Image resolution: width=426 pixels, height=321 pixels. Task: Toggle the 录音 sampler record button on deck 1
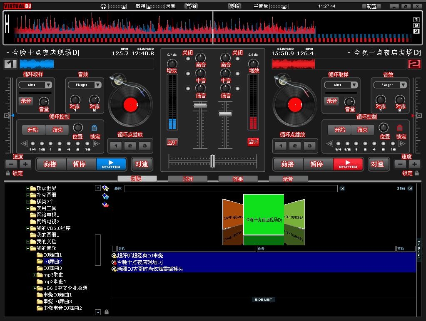click(26, 101)
